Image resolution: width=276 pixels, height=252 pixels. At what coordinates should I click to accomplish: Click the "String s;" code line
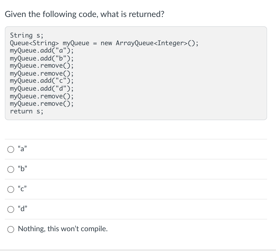27,35
